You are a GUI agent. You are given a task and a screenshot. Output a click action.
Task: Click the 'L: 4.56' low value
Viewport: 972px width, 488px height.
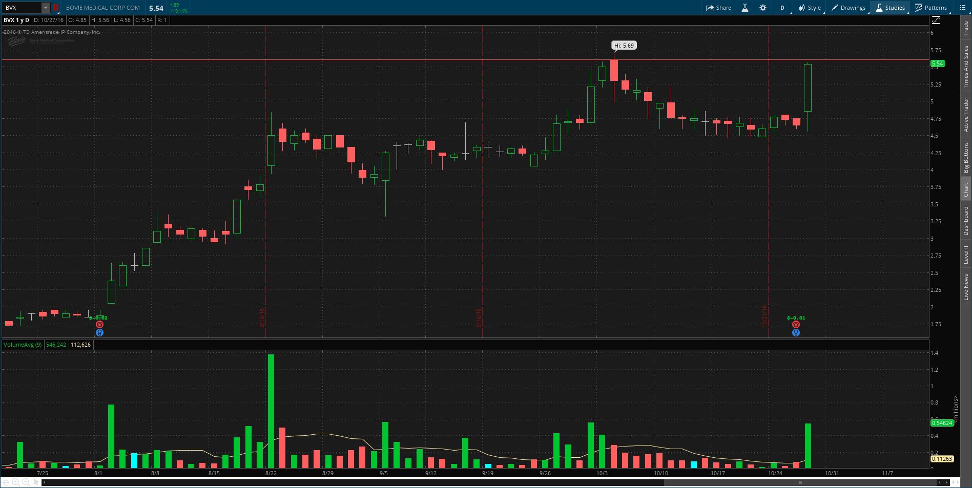[x=122, y=20]
